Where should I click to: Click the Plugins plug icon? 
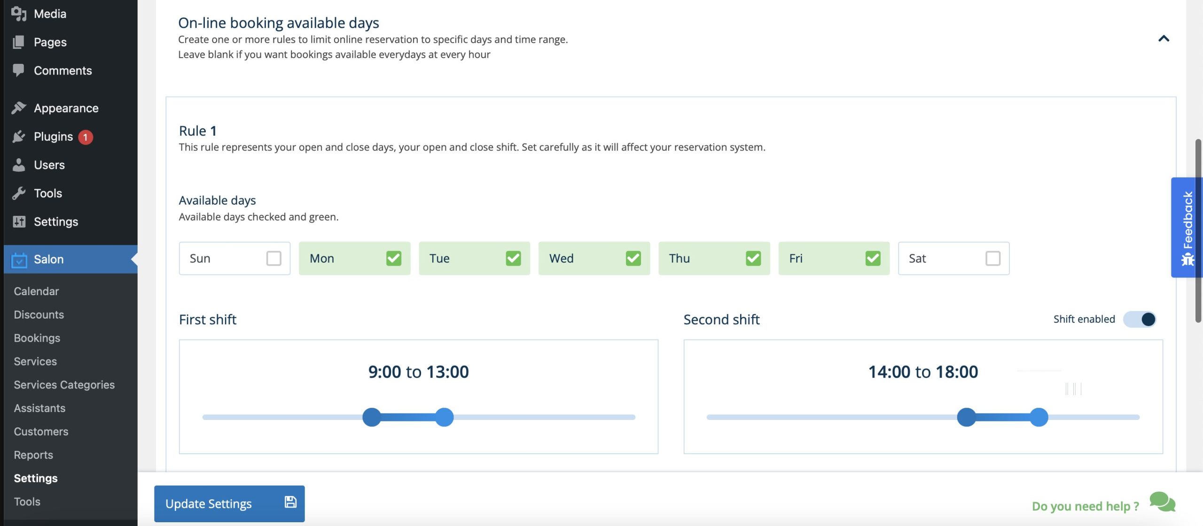point(19,137)
